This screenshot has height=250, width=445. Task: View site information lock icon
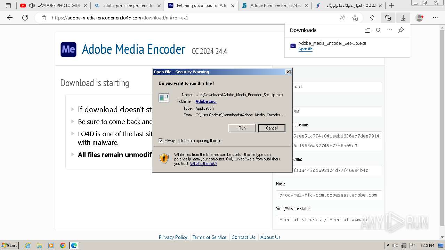pos(44,18)
